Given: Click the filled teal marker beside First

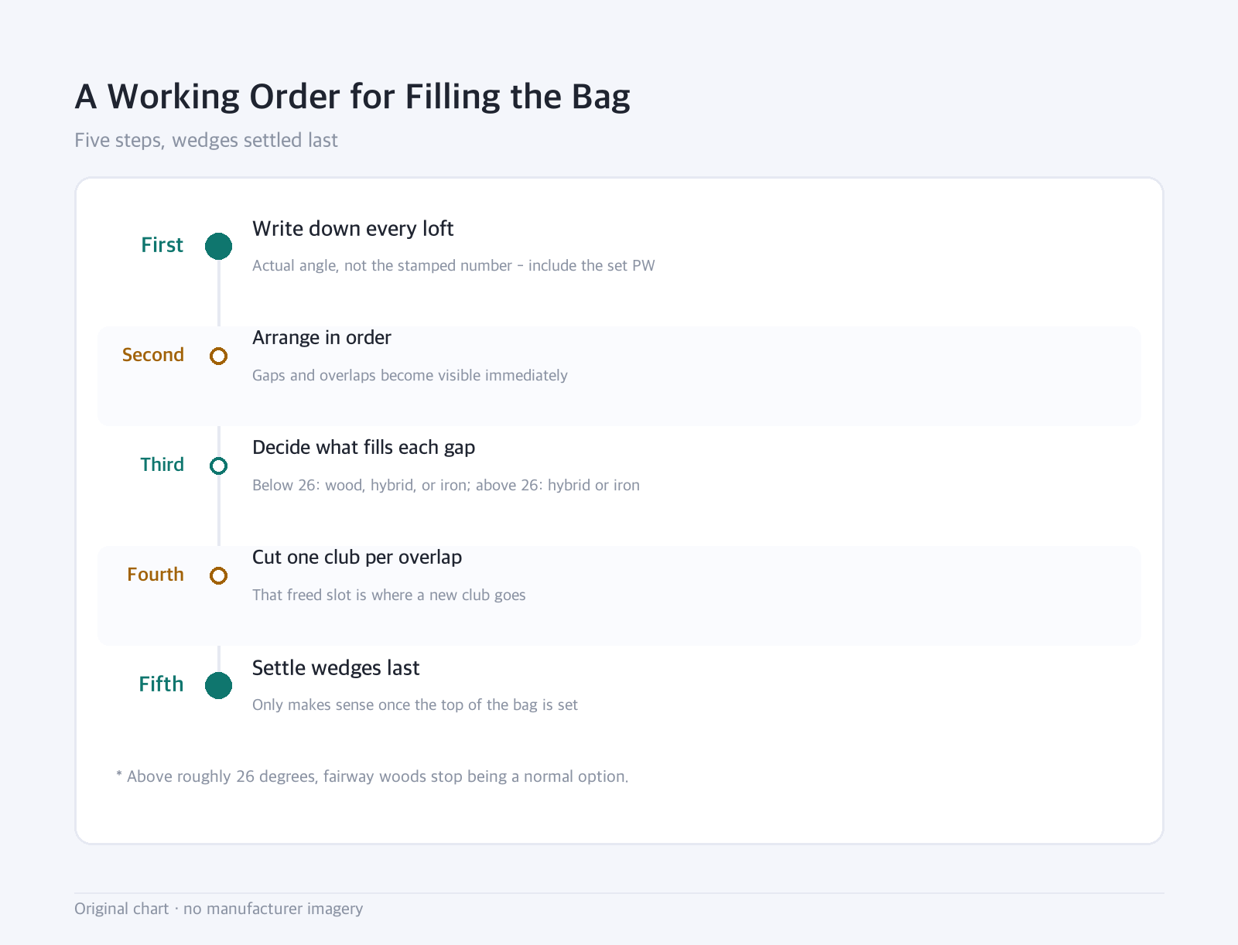Looking at the screenshot, I should click(x=218, y=246).
